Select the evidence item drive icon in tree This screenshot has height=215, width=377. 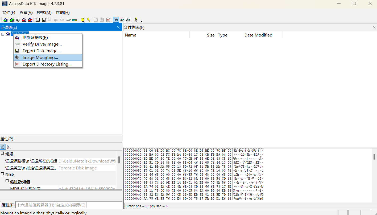coord(8,34)
